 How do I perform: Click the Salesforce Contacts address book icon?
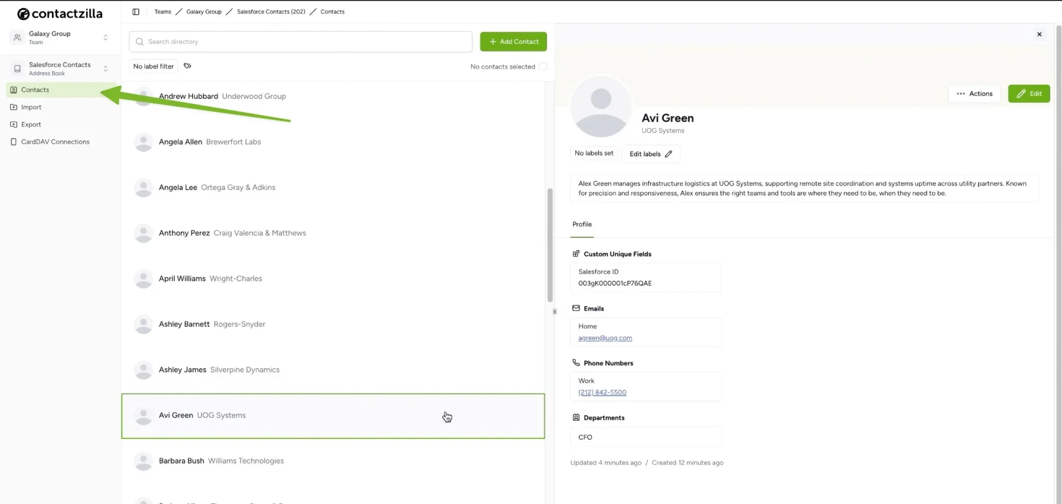pyautogui.click(x=17, y=69)
